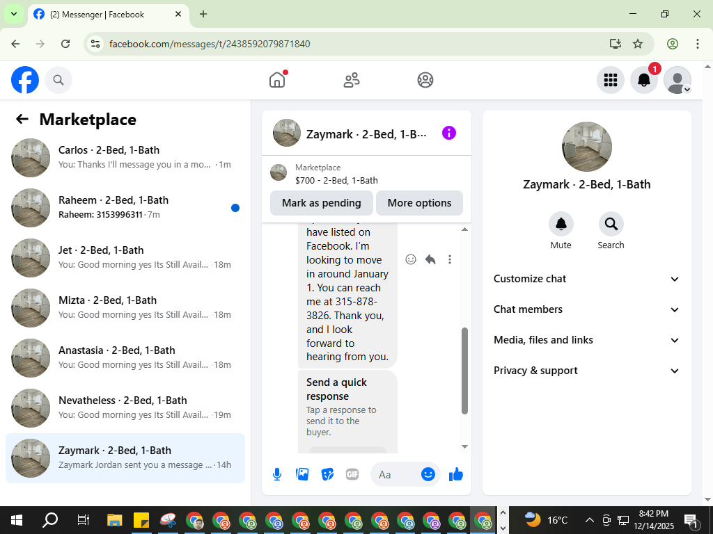Viewport: 713px width, 534px height.
Task: Expand Chat members section
Action: point(586,309)
